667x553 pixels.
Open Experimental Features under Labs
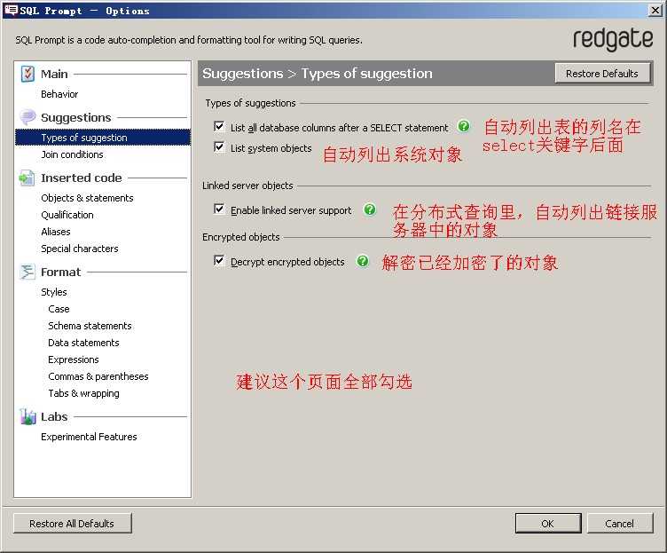pos(89,437)
